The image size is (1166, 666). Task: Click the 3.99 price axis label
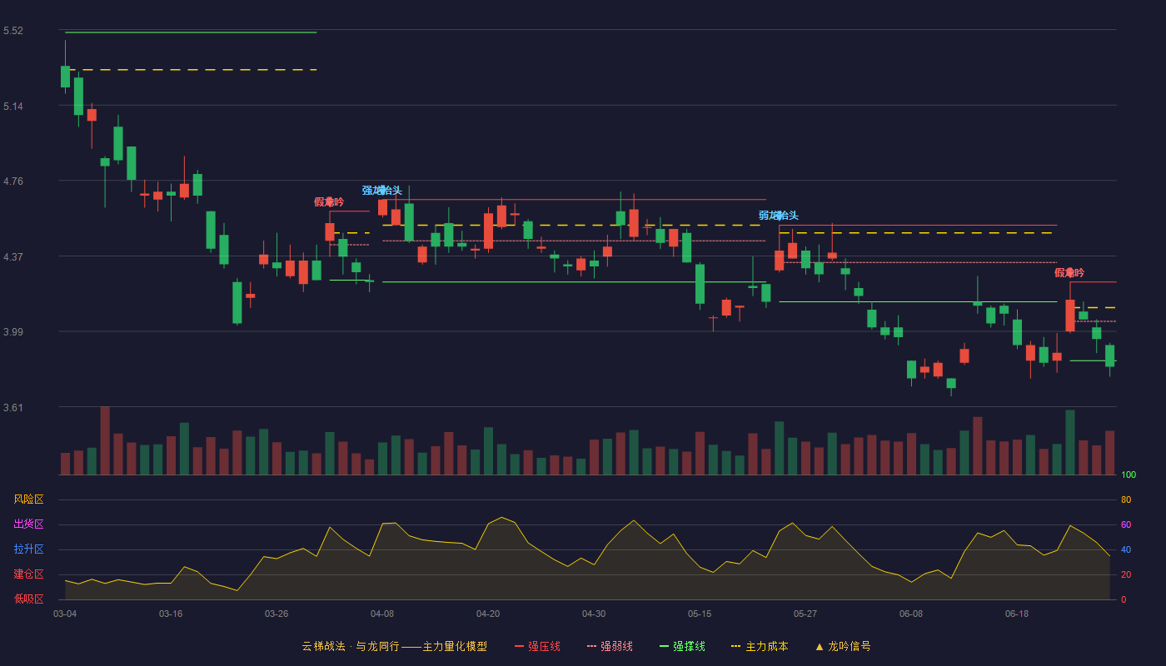pyautogui.click(x=13, y=332)
